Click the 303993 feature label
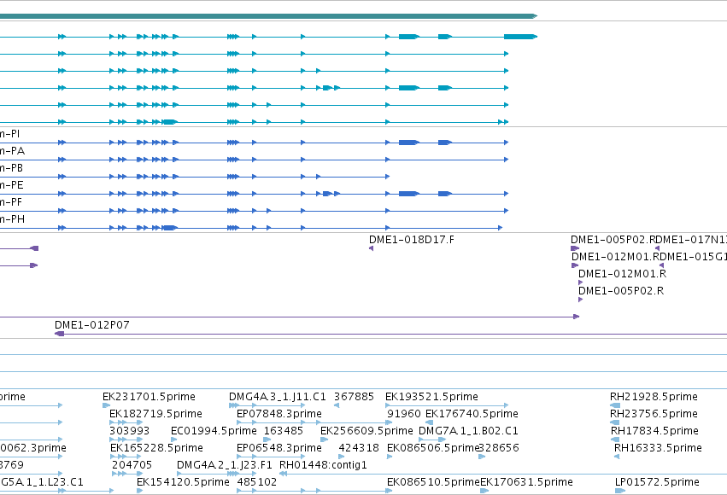This screenshot has height=495, width=727. click(129, 431)
